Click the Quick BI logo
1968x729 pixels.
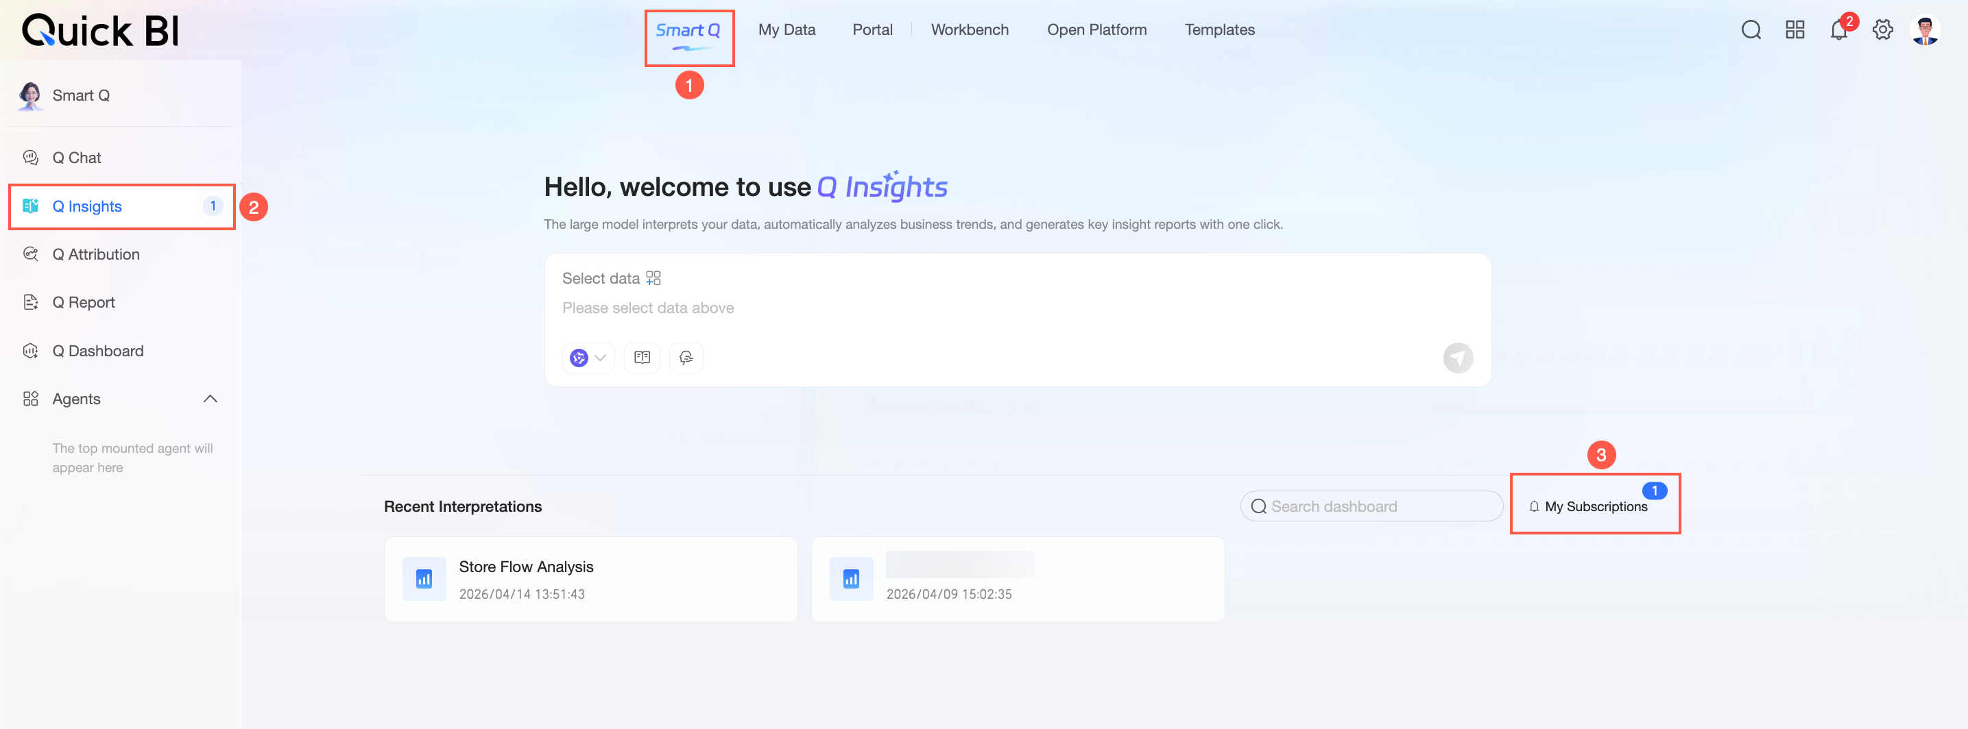coord(100,31)
